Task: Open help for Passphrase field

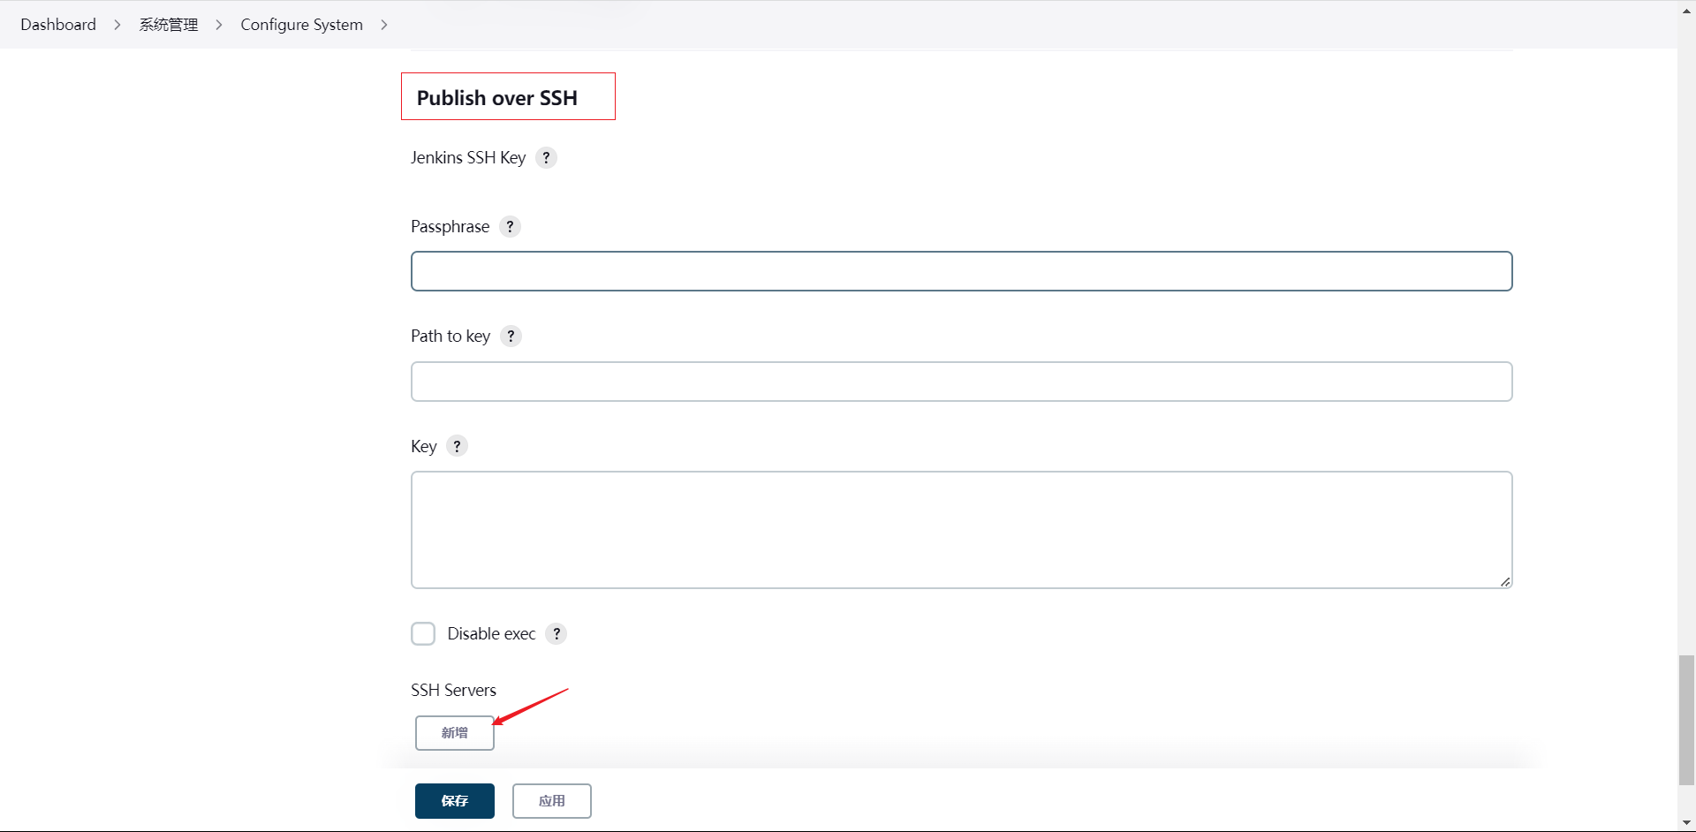Action: (x=510, y=227)
